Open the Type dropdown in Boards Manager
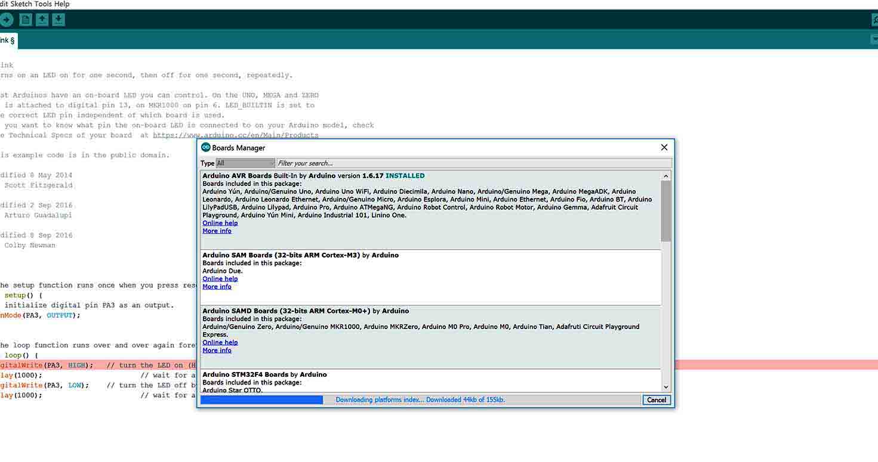This screenshot has width=878, height=462. pyautogui.click(x=245, y=163)
